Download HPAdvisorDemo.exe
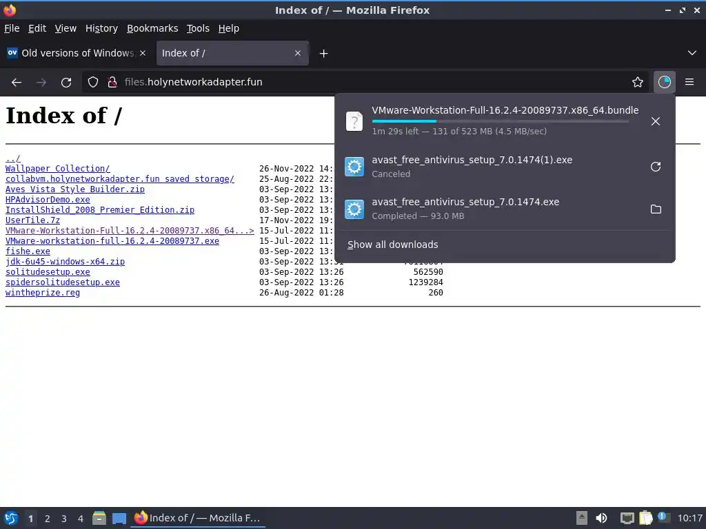Viewport: 706px width, 529px height. [48, 200]
